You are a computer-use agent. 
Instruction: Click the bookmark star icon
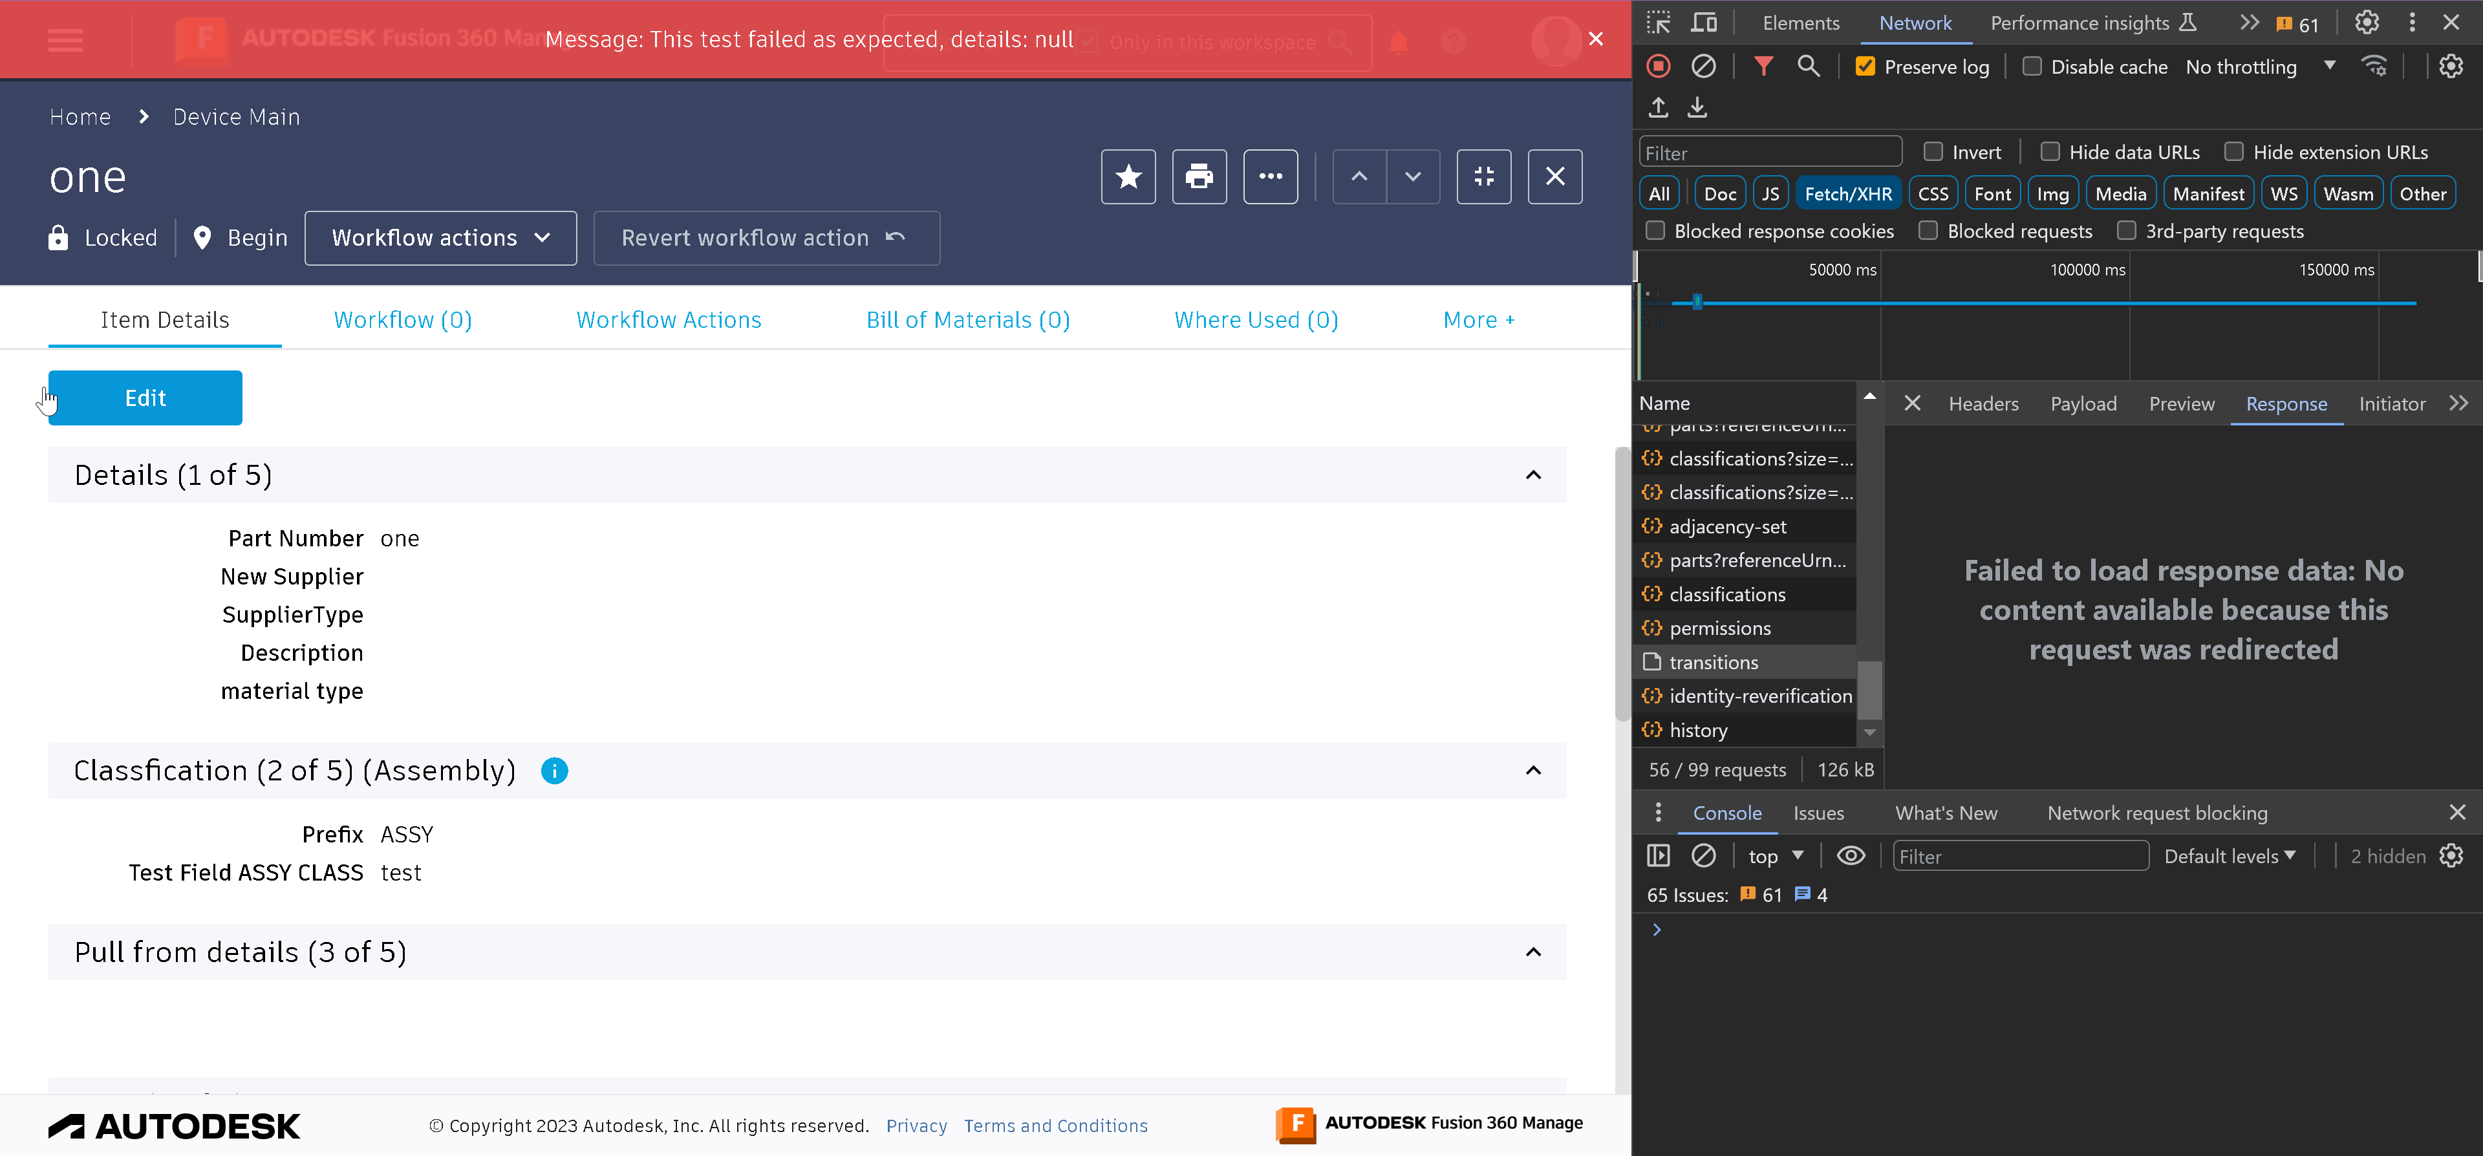point(1128,177)
